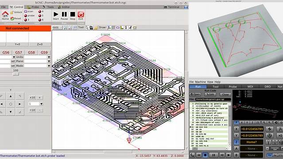The image size is (283, 159).
Task: Toggle the probe button in the ribbon
Action: 29,15
